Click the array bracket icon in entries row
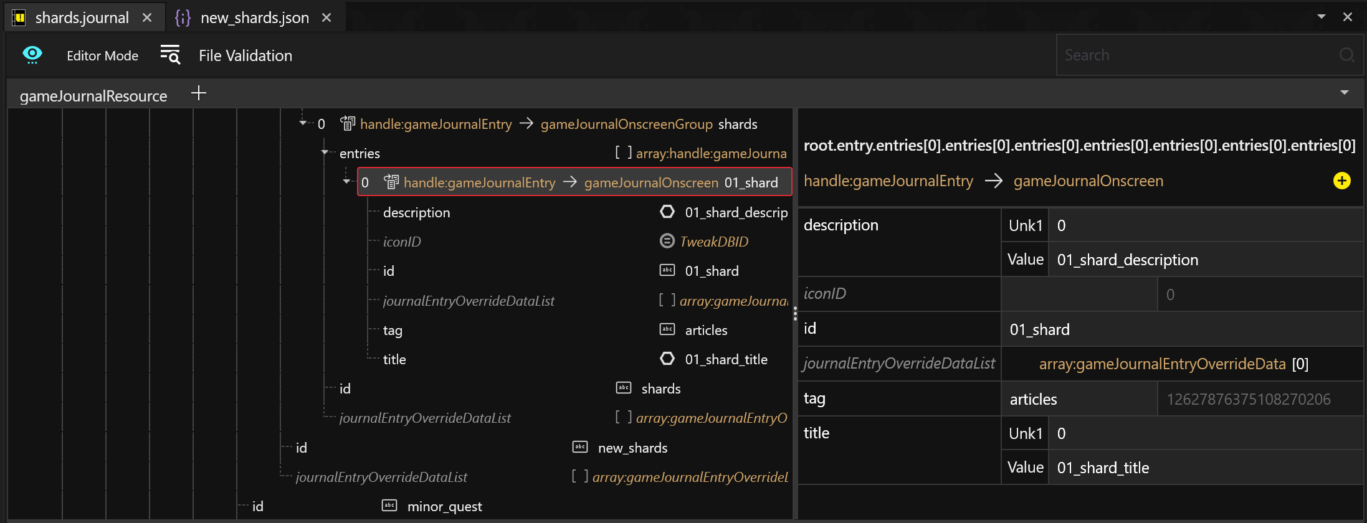The height and width of the screenshot is (523, 1367). point(623,153)
